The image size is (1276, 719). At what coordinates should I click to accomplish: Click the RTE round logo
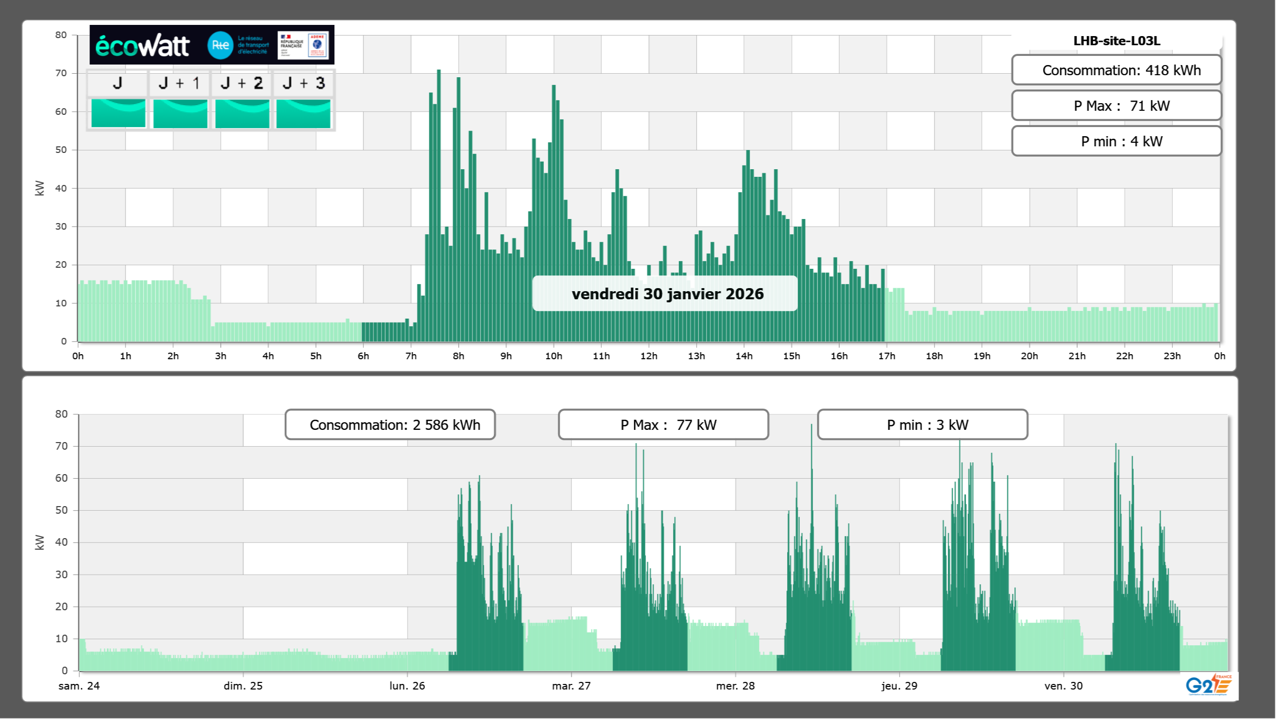tap(220, 45)
